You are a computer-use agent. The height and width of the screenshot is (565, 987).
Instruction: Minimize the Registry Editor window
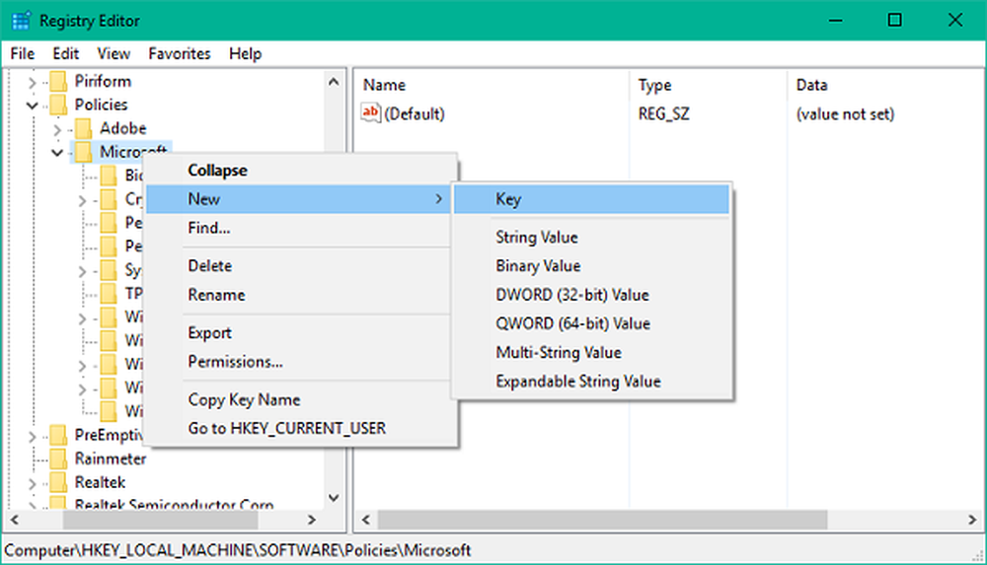pyautogui.click(x=835, y=21)
